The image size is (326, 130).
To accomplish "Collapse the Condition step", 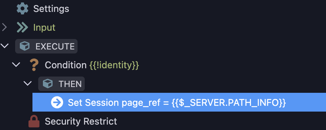I will pos(16,65).
